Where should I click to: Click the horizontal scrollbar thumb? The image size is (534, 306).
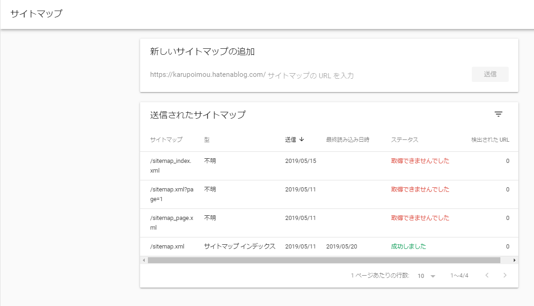coord(324,260)
